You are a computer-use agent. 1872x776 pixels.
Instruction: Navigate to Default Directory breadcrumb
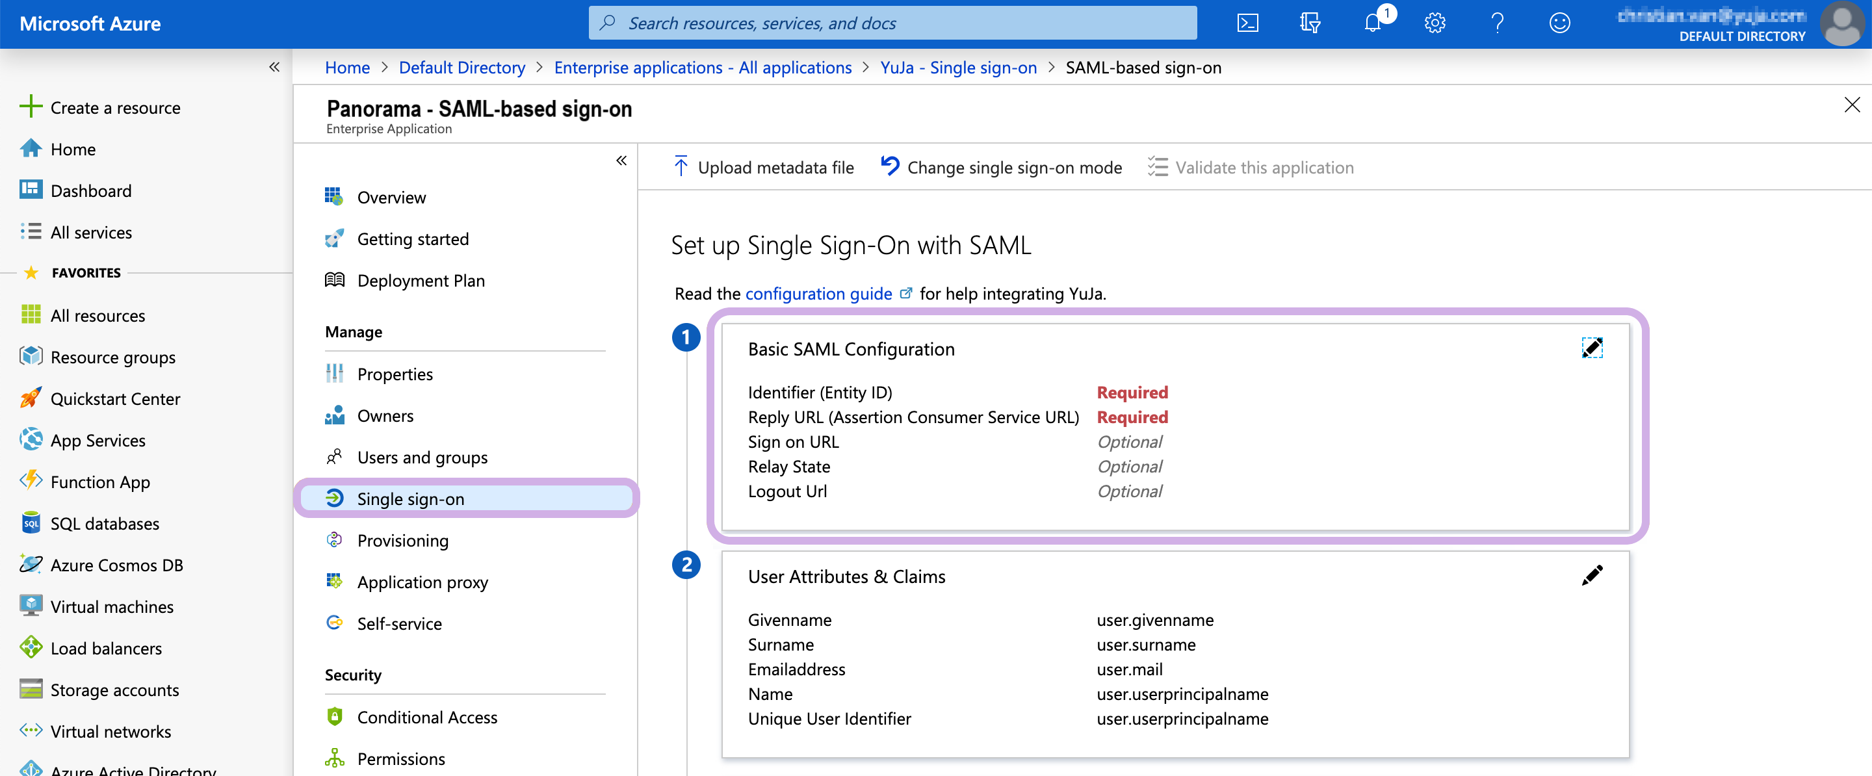coord(461,68)
